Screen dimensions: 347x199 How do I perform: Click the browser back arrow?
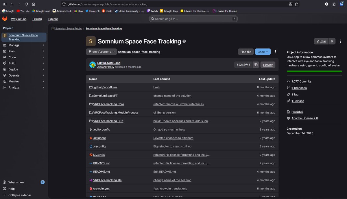12,4
